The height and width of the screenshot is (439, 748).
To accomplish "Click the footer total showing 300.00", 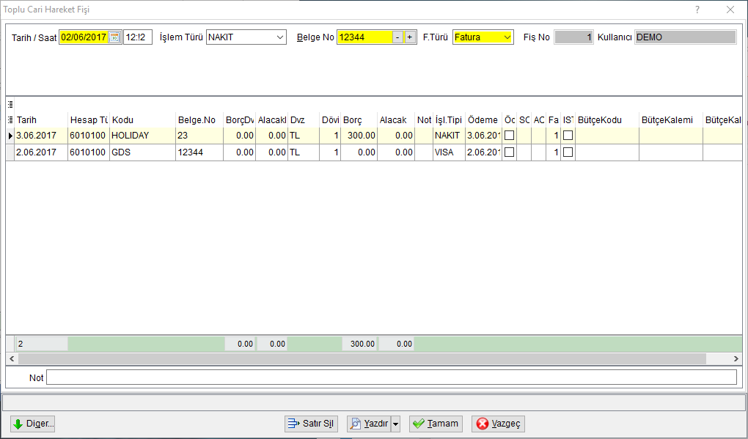I will pyautogui.click(x=359, y=344).
